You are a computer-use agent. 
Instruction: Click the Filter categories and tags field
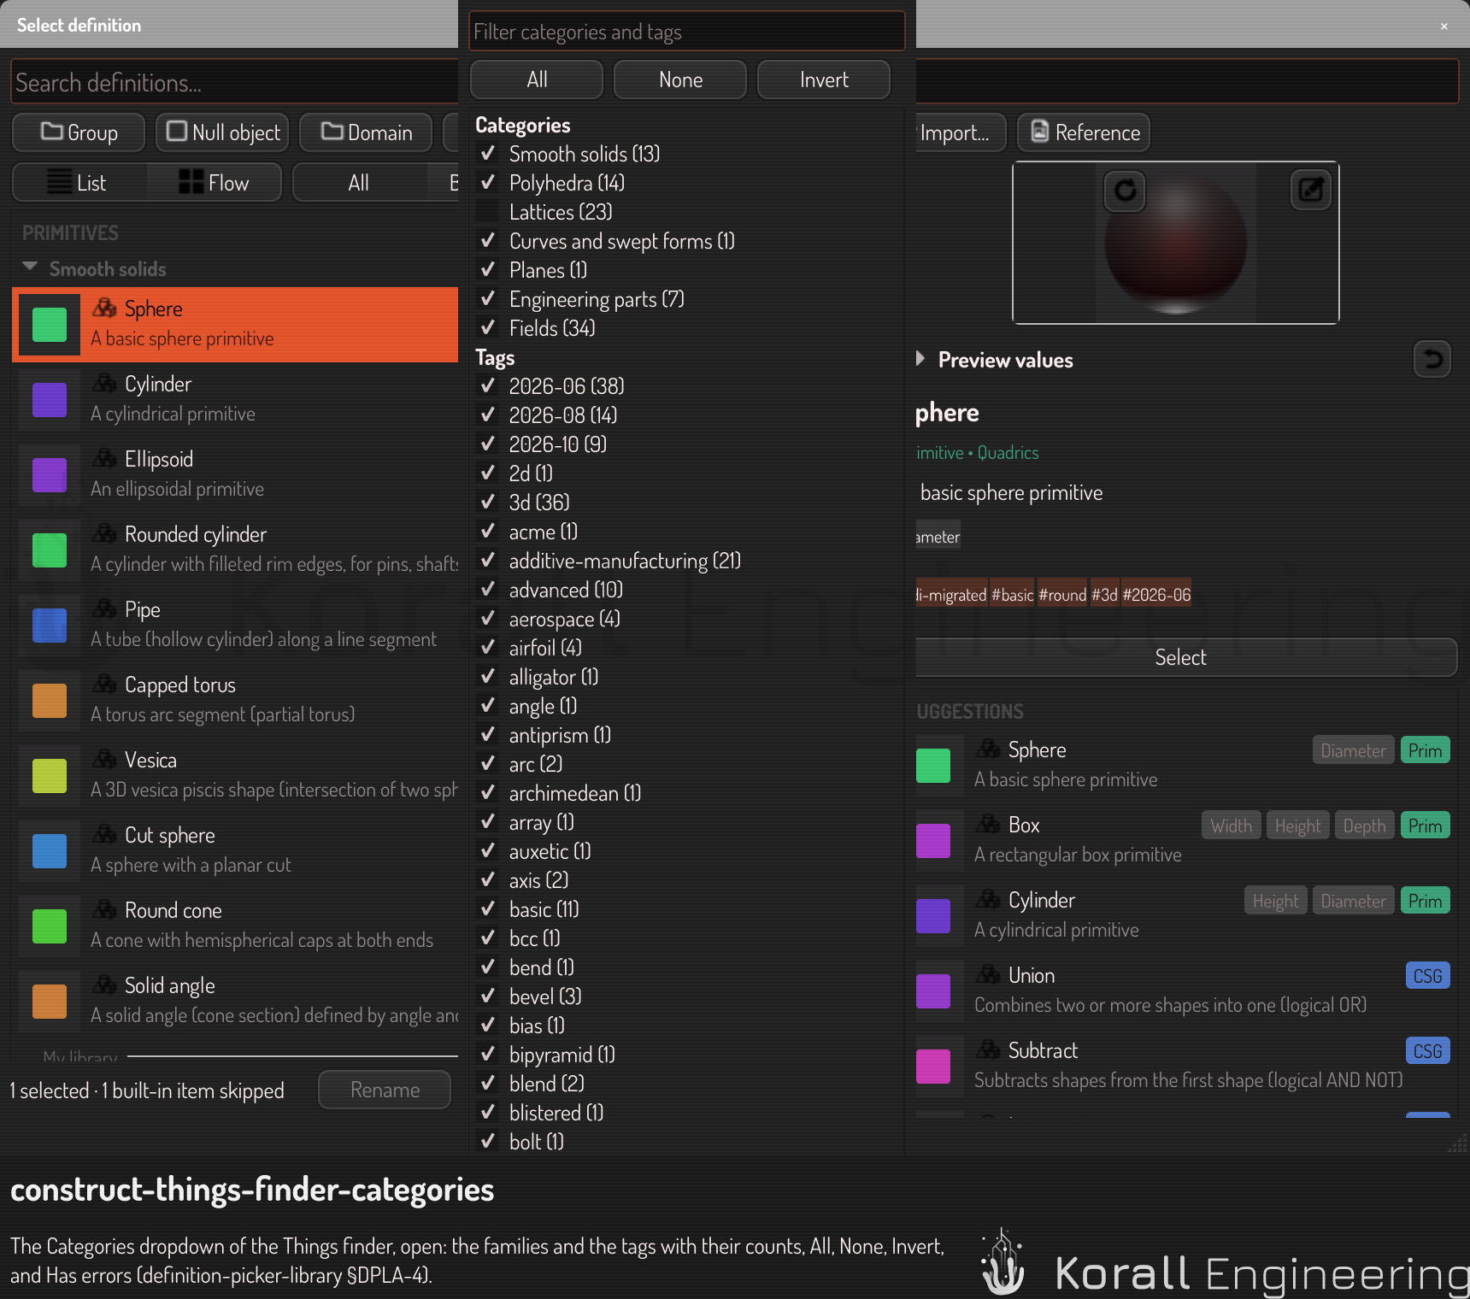pyautogui.click(x=687, y=32)
